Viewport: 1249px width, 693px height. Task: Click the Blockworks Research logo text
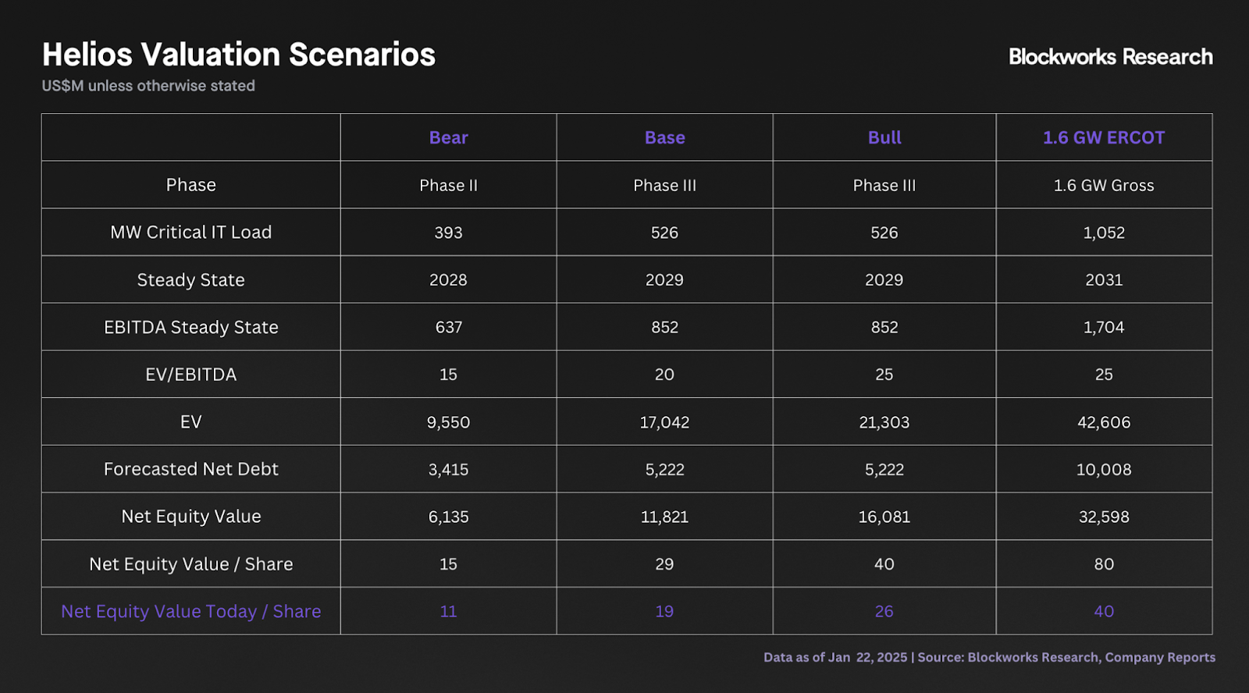1110,57
